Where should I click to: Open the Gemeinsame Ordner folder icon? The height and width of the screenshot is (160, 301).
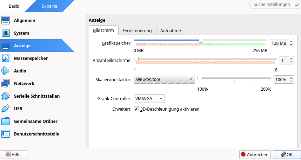pos(6,121)
